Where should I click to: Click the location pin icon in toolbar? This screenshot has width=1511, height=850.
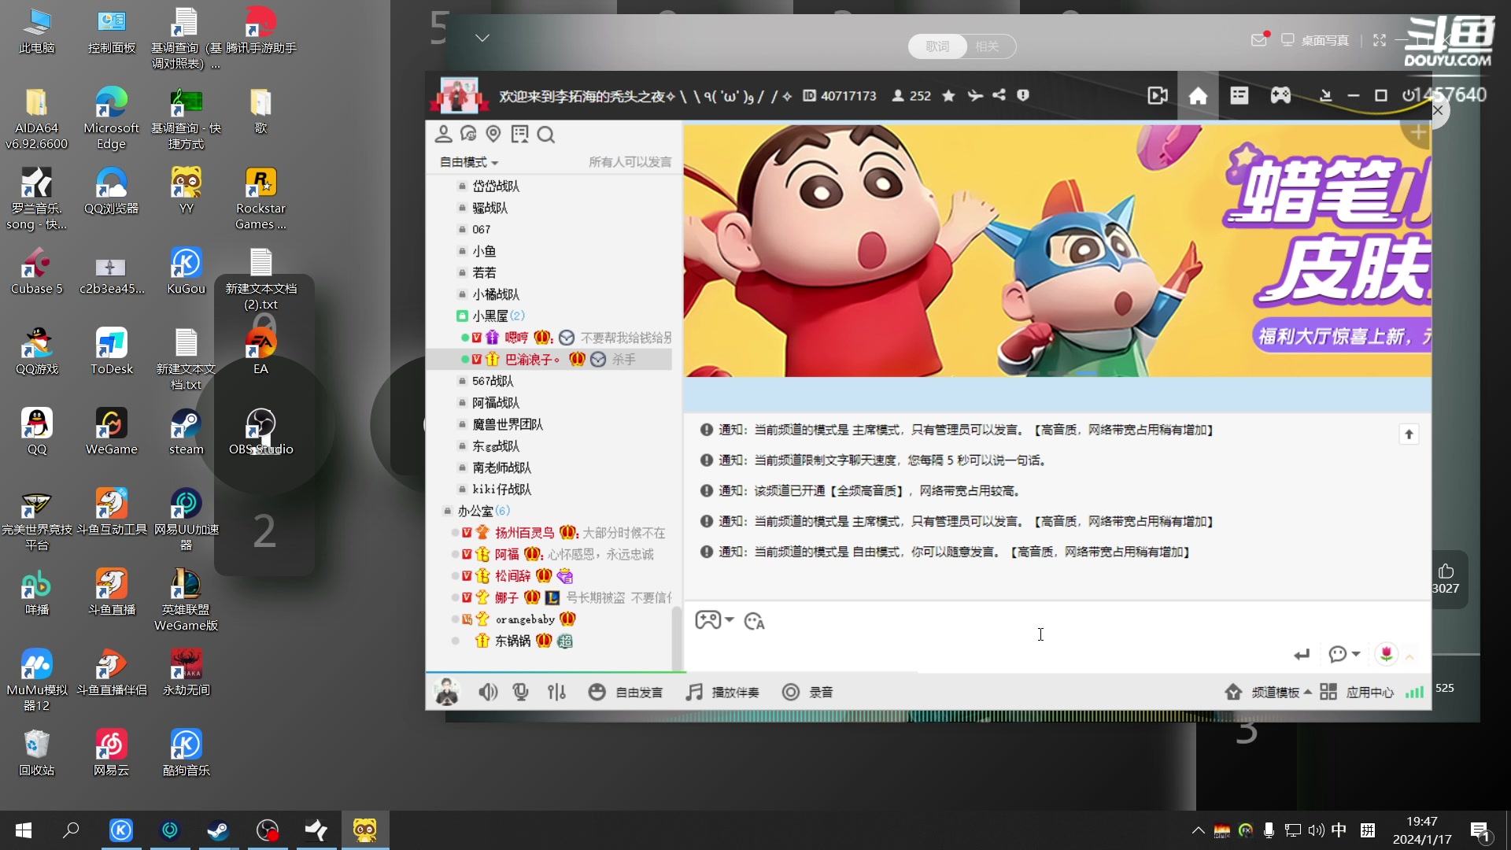point(493,134)
